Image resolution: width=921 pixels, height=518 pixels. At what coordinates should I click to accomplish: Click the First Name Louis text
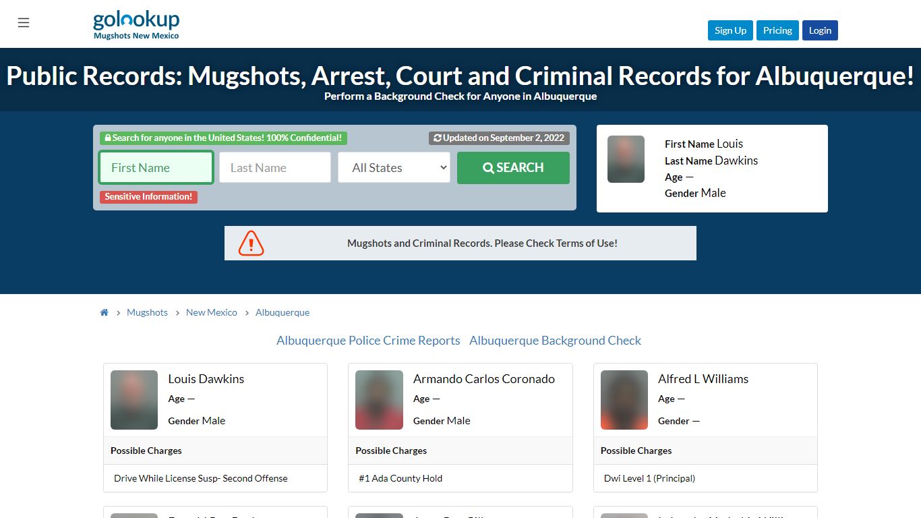704,144
